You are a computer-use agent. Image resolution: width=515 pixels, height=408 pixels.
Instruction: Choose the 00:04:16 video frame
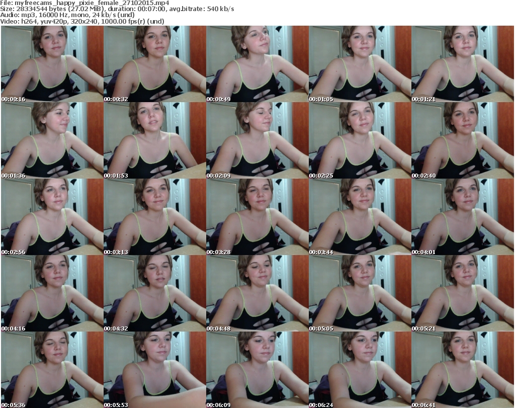click(x=52, y=293)
